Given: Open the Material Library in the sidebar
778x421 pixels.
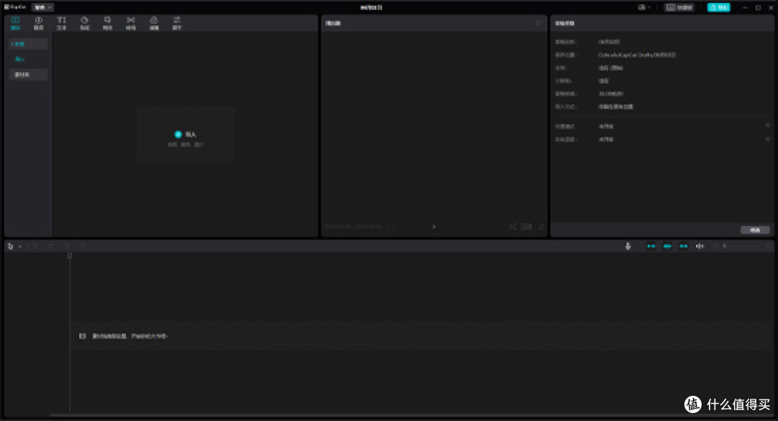Looking at the screenshot, I should pos(28,74).
